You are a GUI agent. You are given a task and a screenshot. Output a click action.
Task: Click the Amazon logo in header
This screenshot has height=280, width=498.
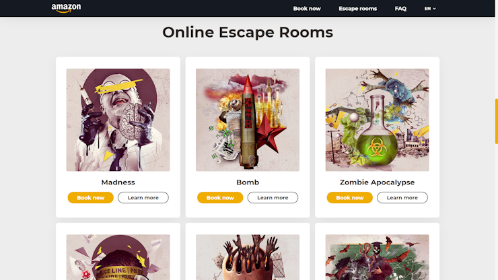[66, 8]
